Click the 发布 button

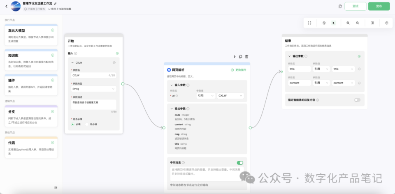[379, 6]
